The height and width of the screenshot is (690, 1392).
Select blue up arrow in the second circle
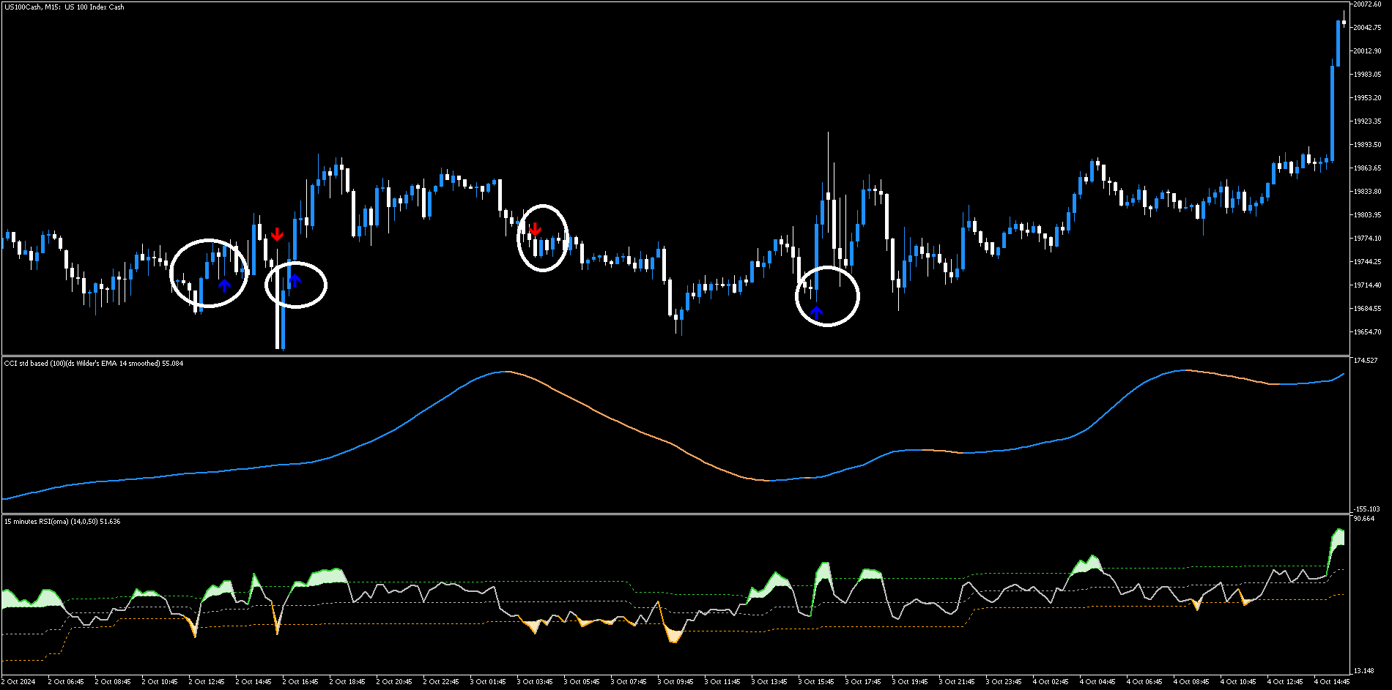[x=295, y=280]
